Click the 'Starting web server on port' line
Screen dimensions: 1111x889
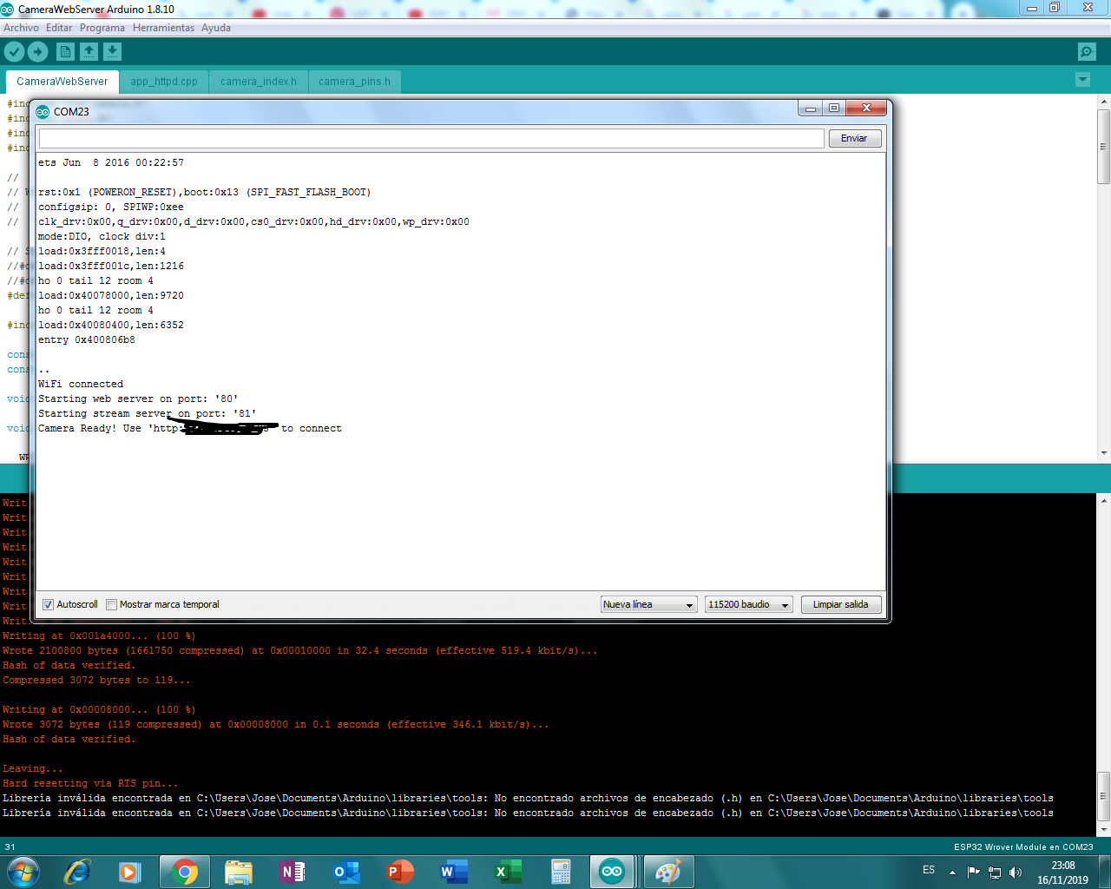coord(138,398)
